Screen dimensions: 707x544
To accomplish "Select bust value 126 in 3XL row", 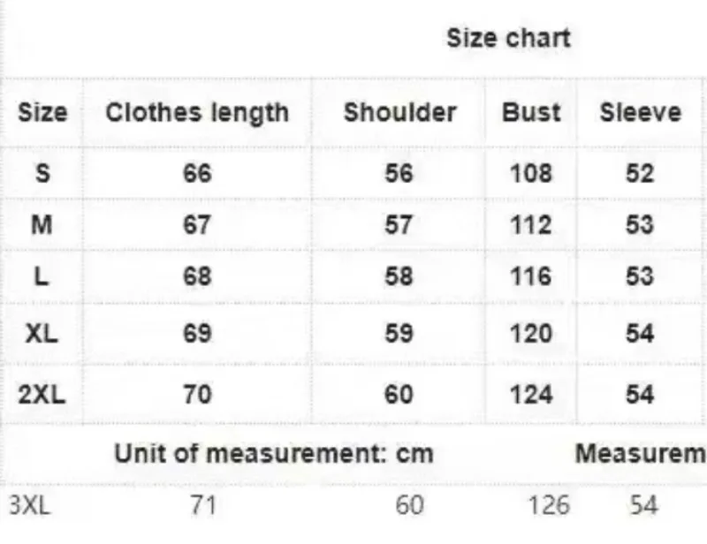I will coord(548,505).
